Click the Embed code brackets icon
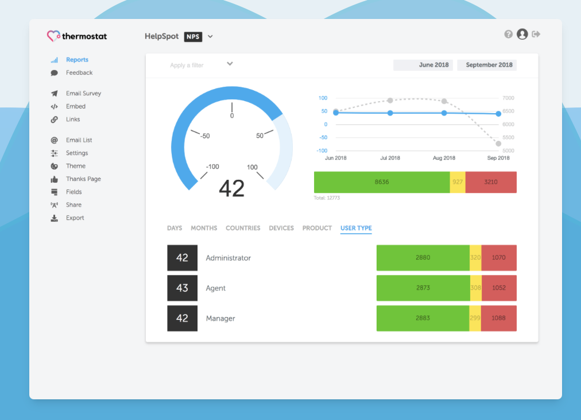Screen dimensions: 581x420 coord(54,107)
